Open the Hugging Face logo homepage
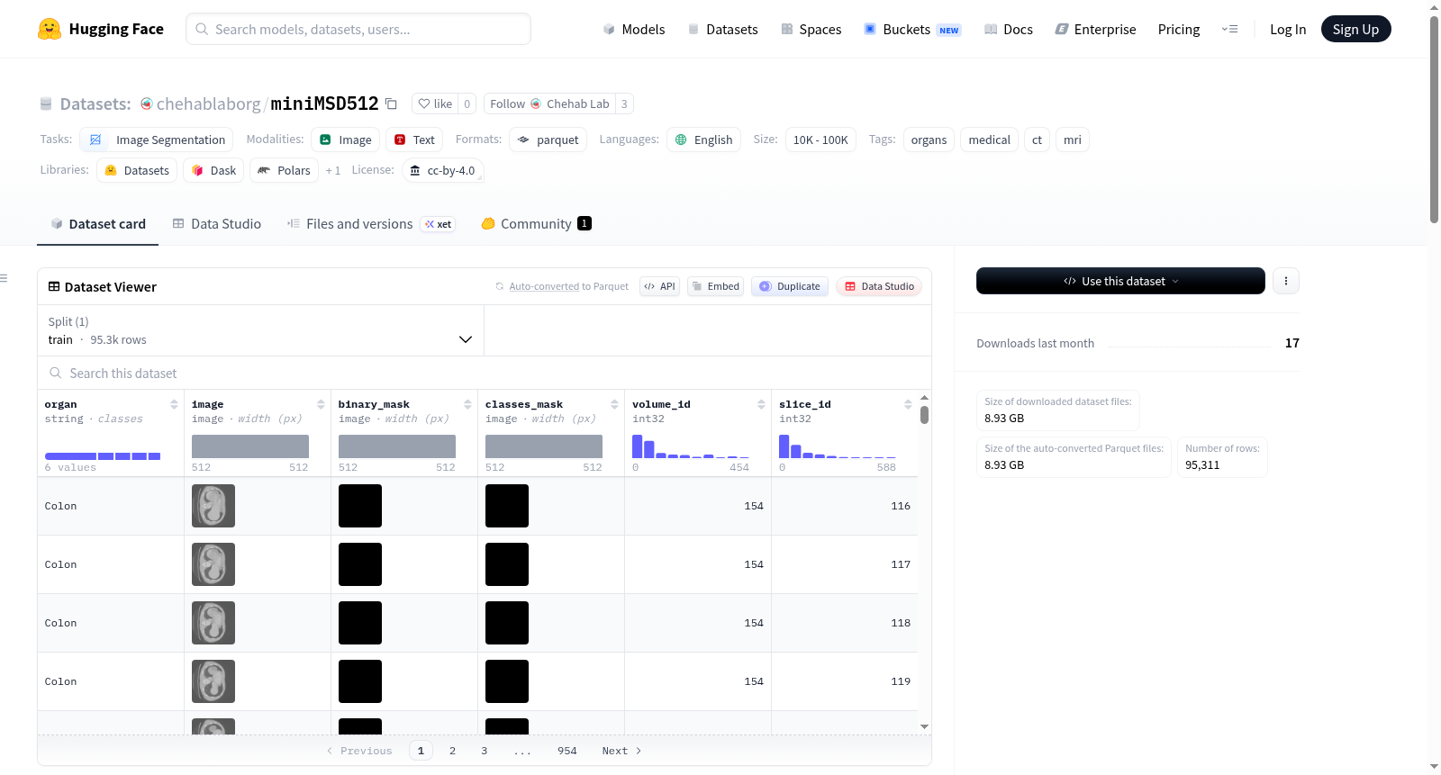The width and height of the screenshot is (1441, 775). coord(101,29)
